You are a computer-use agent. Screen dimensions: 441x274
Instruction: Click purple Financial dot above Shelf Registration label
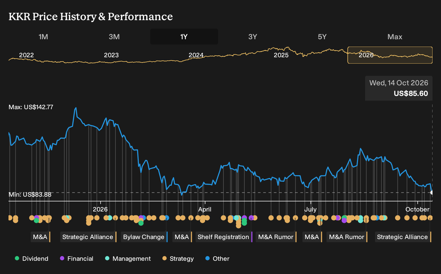tap(251, 218)
